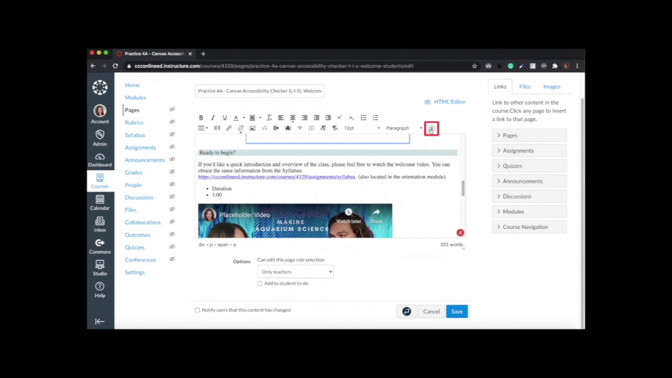The height and width of the screenshot is (378, 672).
Task: Set right-to-left text direction
Action: click(335, 128)
